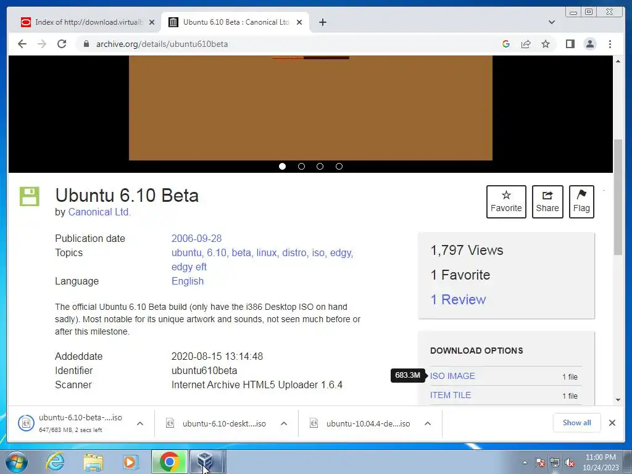Open the ubuntu-10.04.4-de iso download
The height and width of the screenshot is (474, 632).
tap(360, 423)
